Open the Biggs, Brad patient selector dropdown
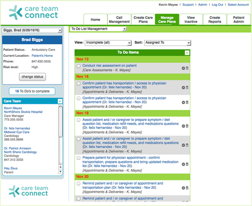The height and width of the screenshot is (206, 252). point(32,30)
